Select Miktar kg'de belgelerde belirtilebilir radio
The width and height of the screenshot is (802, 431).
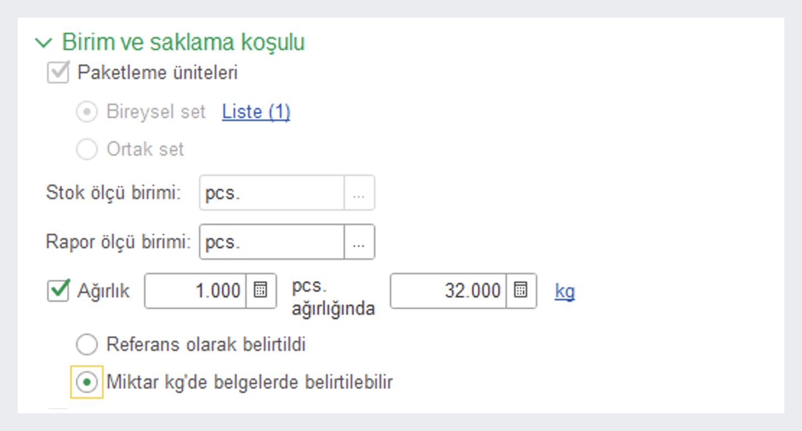tap(87, 382)
